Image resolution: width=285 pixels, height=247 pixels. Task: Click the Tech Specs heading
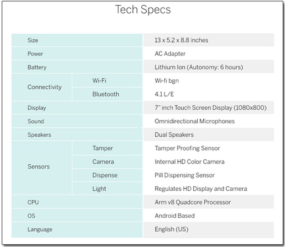pyautogui.click(x=143, y=10)
